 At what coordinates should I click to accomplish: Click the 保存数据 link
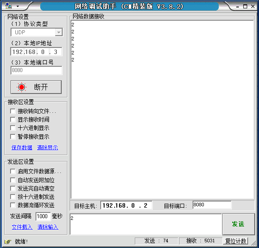22,147
